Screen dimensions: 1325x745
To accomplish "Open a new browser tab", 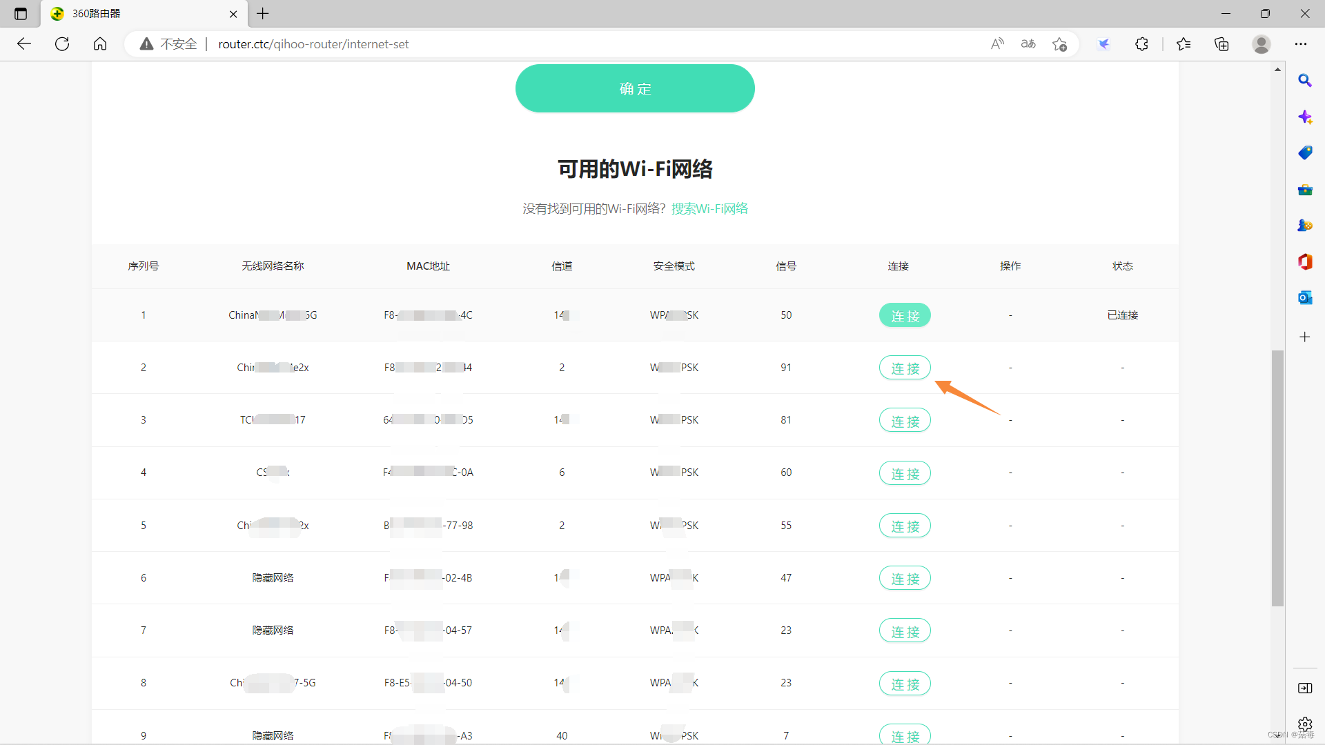I will (263, 14).
